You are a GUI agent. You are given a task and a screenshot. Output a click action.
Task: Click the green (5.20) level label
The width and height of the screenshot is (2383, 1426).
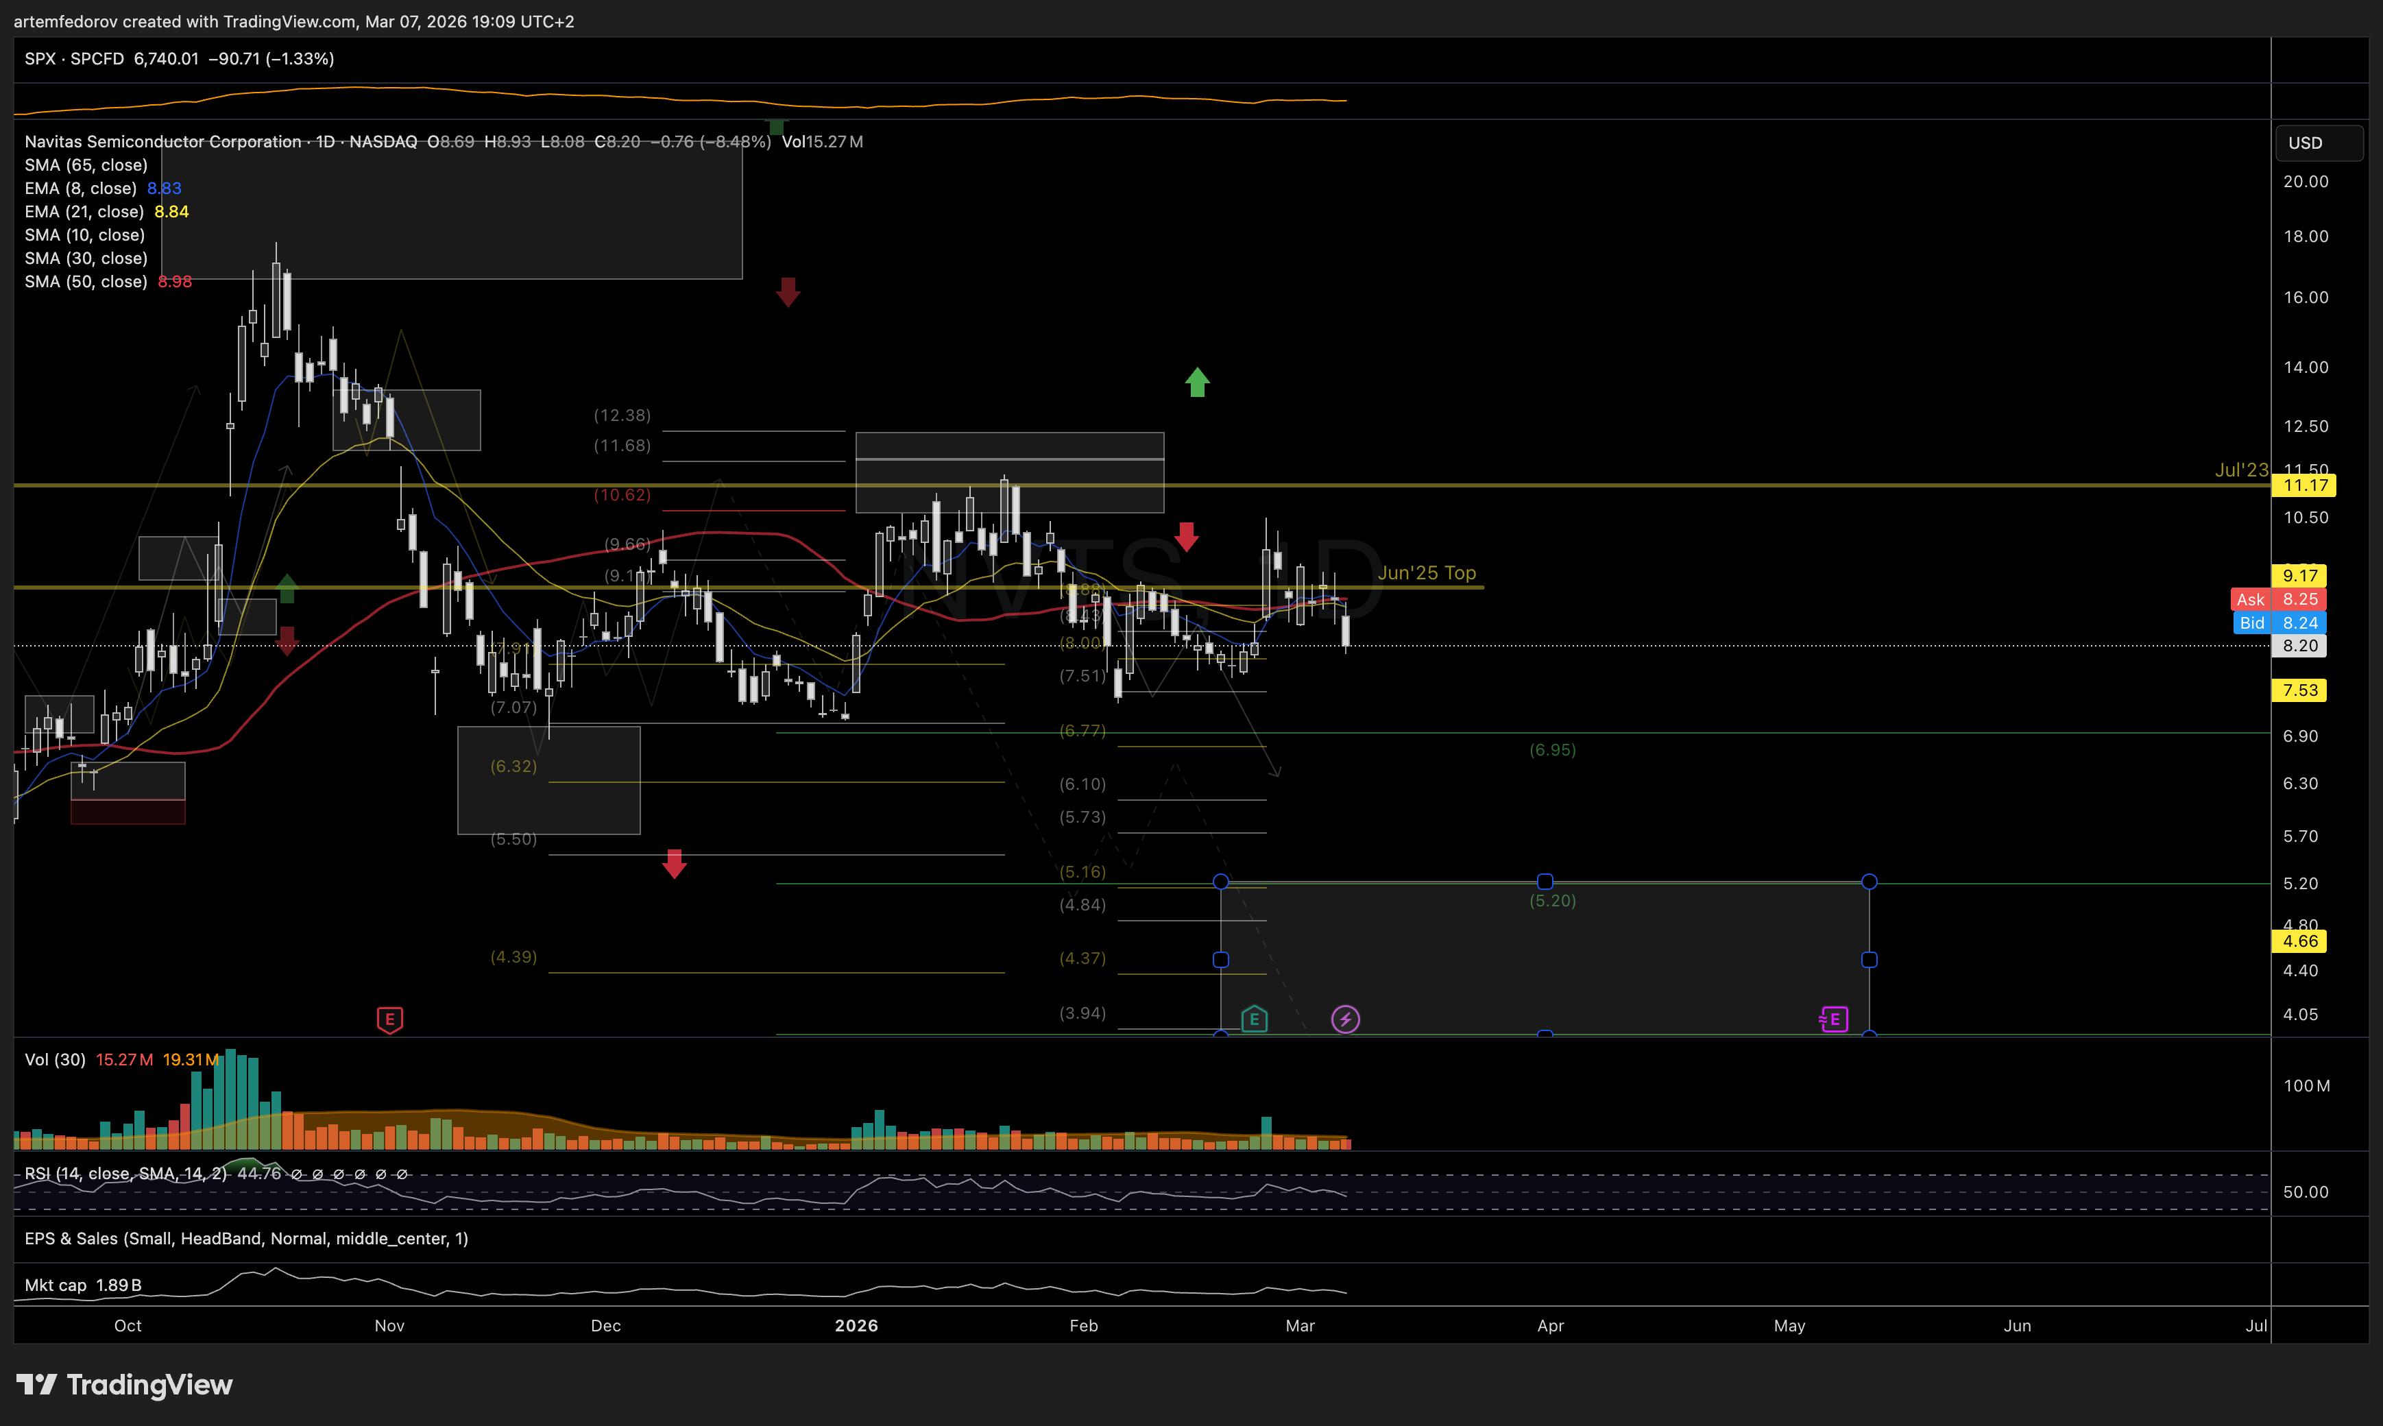(x=1553, y=900)
